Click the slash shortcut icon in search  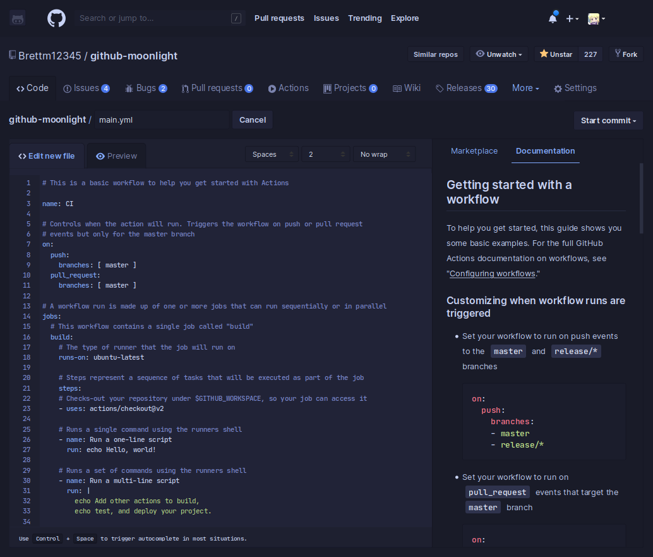(236, 18)
